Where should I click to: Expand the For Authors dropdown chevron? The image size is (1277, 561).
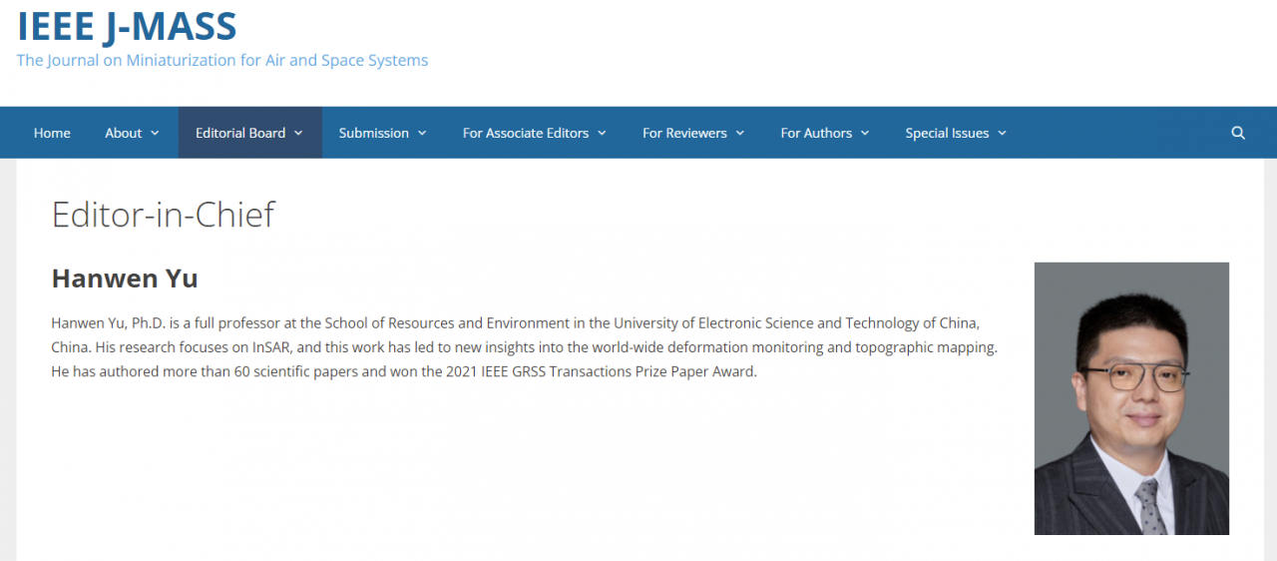pyautogui.click(x=865, y=133)
